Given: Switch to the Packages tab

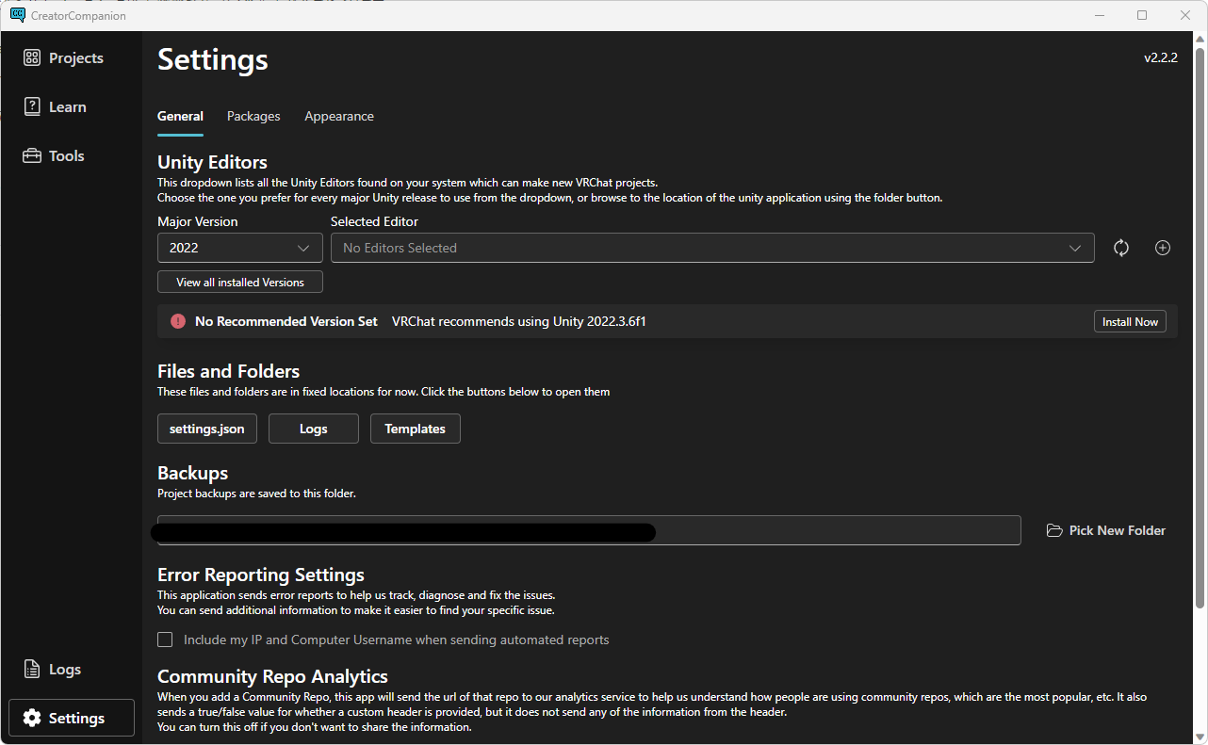Looking at the screenshot, I should pos(253,117).
